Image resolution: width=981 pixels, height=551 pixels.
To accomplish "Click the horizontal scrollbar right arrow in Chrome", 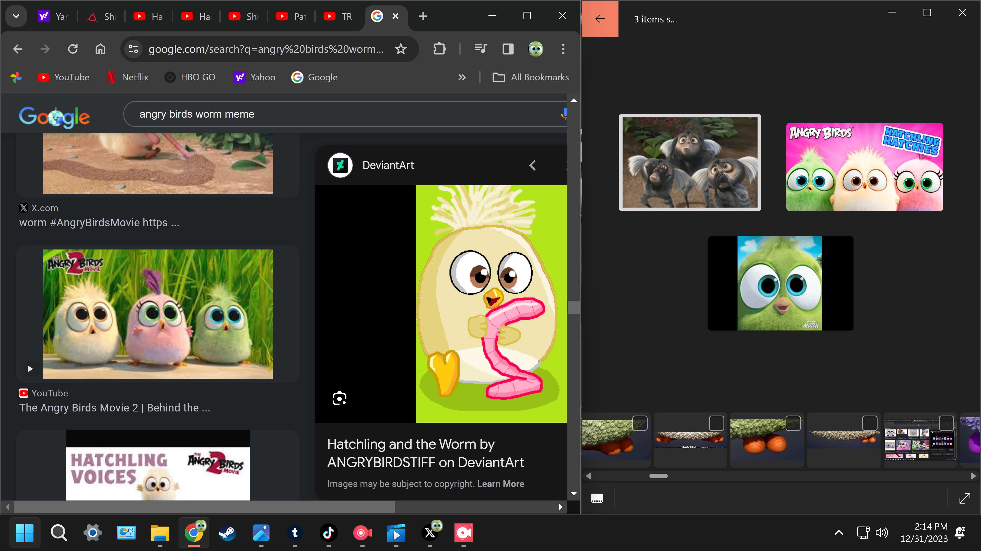I will pos(560,507).
